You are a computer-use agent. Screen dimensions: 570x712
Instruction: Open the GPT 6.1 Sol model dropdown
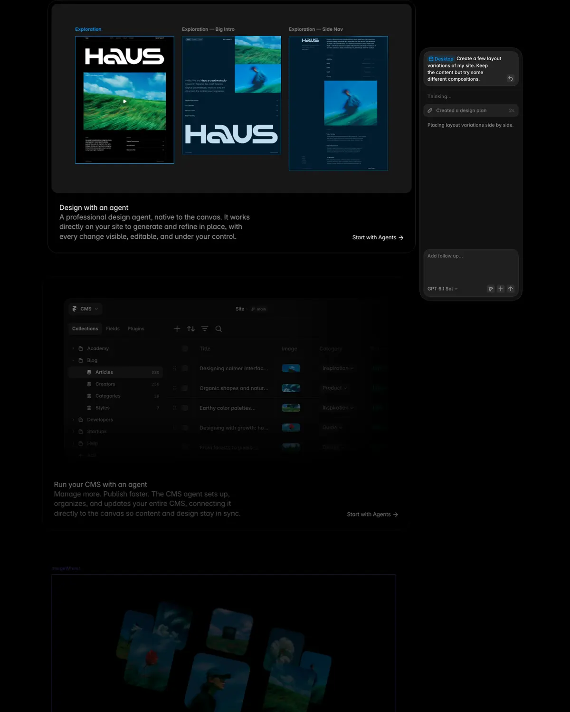click(442, 289)
